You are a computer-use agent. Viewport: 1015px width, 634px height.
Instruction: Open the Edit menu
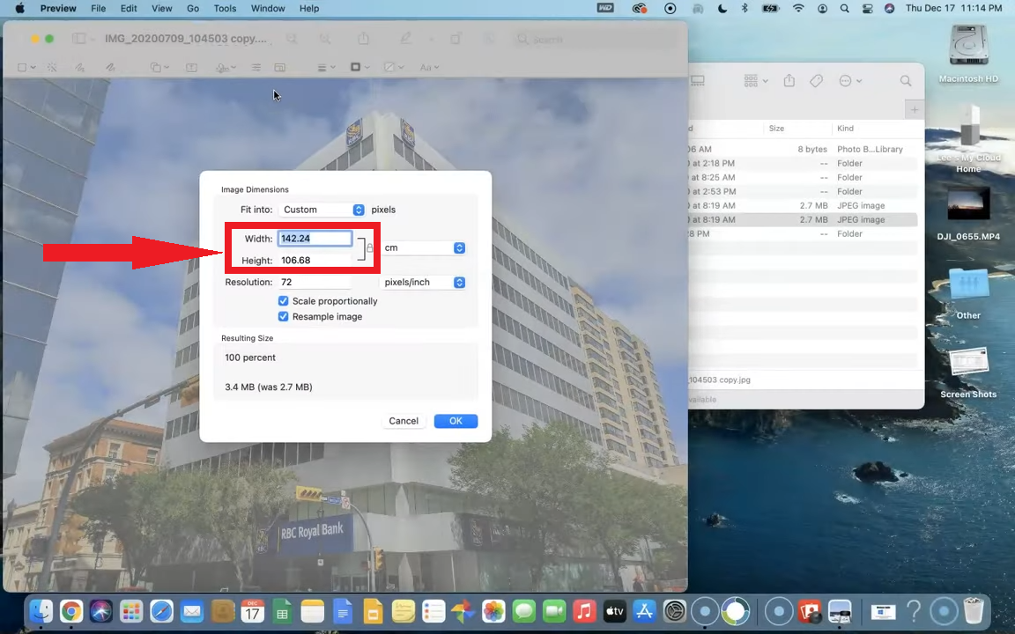point(129,9)
